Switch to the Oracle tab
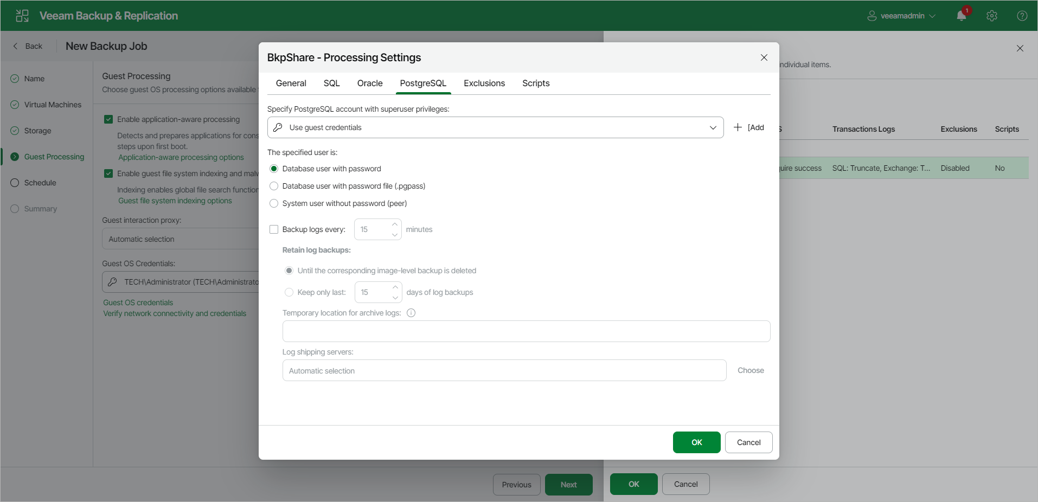 click(370, 83)
